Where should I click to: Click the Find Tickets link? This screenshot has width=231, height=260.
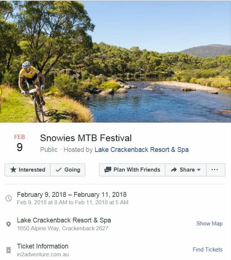click(x=207, y=250)
